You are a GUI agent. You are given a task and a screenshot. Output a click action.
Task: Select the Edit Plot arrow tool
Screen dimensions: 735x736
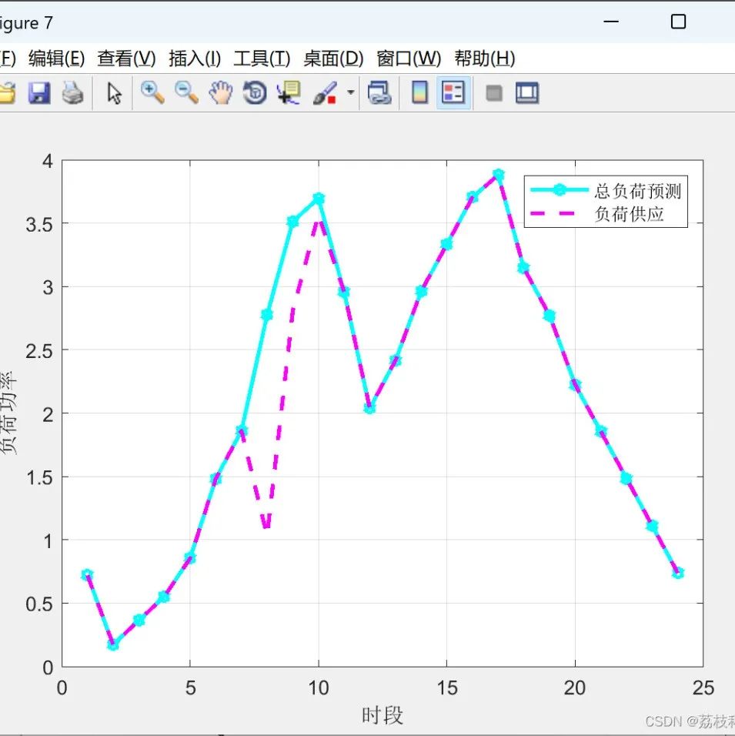click(x=114, y=93)
